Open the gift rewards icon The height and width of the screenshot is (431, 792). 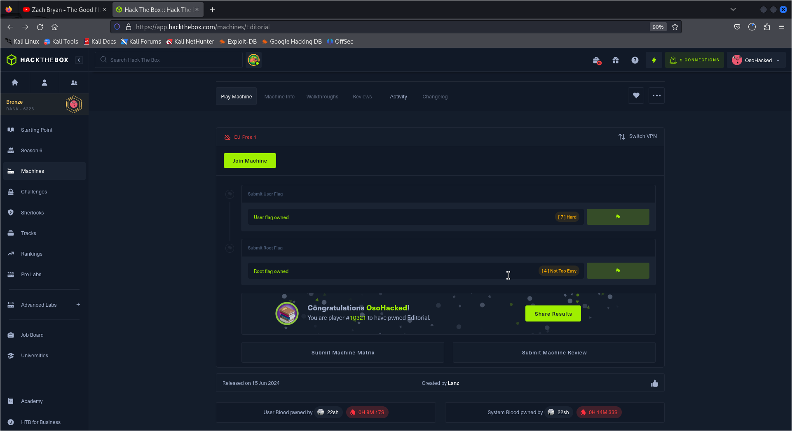click(616, 60)
